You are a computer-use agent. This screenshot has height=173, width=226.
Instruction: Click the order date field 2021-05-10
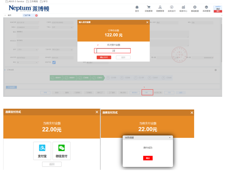(28, 23)
